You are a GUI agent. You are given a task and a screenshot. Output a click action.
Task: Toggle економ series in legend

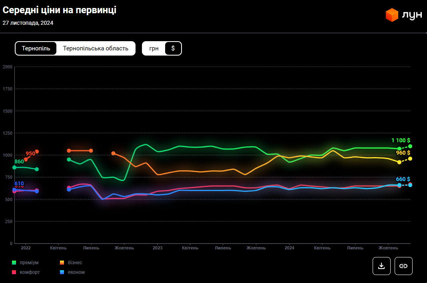click(x=76, y=272)
